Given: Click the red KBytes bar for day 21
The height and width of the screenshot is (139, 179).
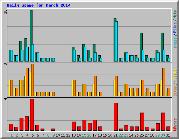Looking at the screenshot, I should (x=116, y=117).
